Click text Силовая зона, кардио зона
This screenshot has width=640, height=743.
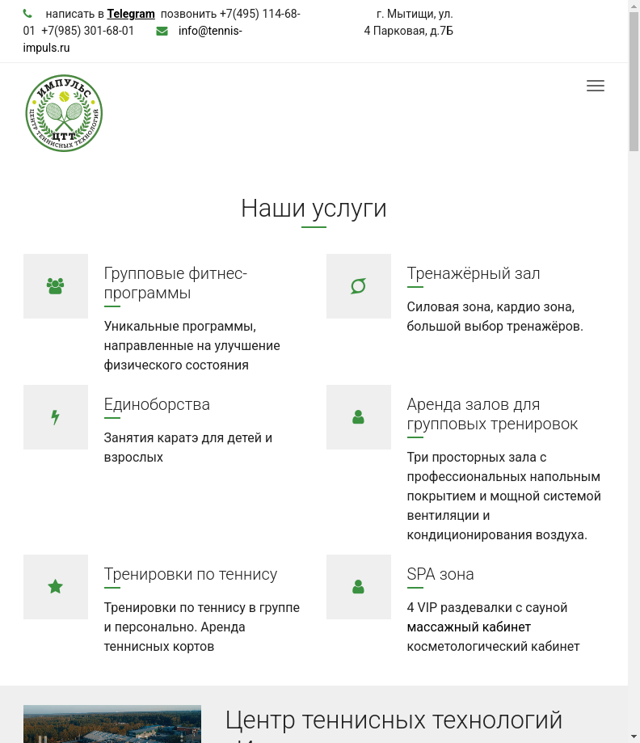point(491,307)
